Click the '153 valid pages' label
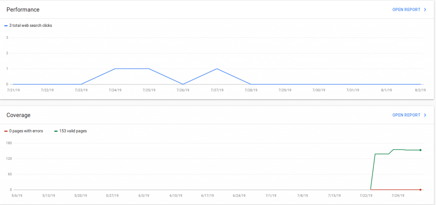 73,131
